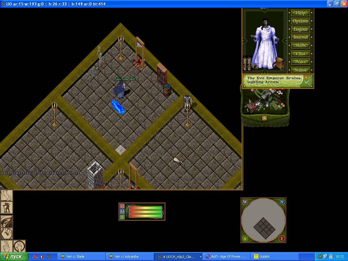Click the hand-in-circle spell icon
Screen dimensions: 348x261
pyautogui.click(x=19, y=246)
